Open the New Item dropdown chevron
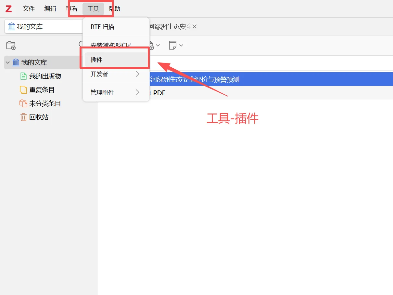The width and height of the screenshot is (393, 295). (158, 46)
